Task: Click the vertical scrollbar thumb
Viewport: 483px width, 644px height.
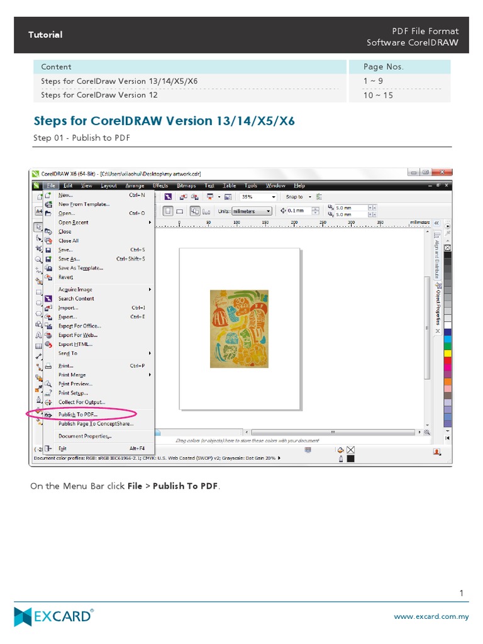Action: tap(427, 327)
